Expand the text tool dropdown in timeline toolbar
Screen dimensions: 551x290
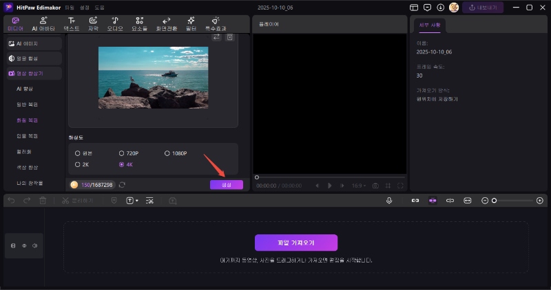tap(137, 201)
